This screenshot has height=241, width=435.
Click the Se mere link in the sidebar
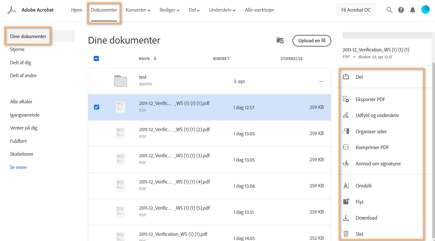coord(18,167)
